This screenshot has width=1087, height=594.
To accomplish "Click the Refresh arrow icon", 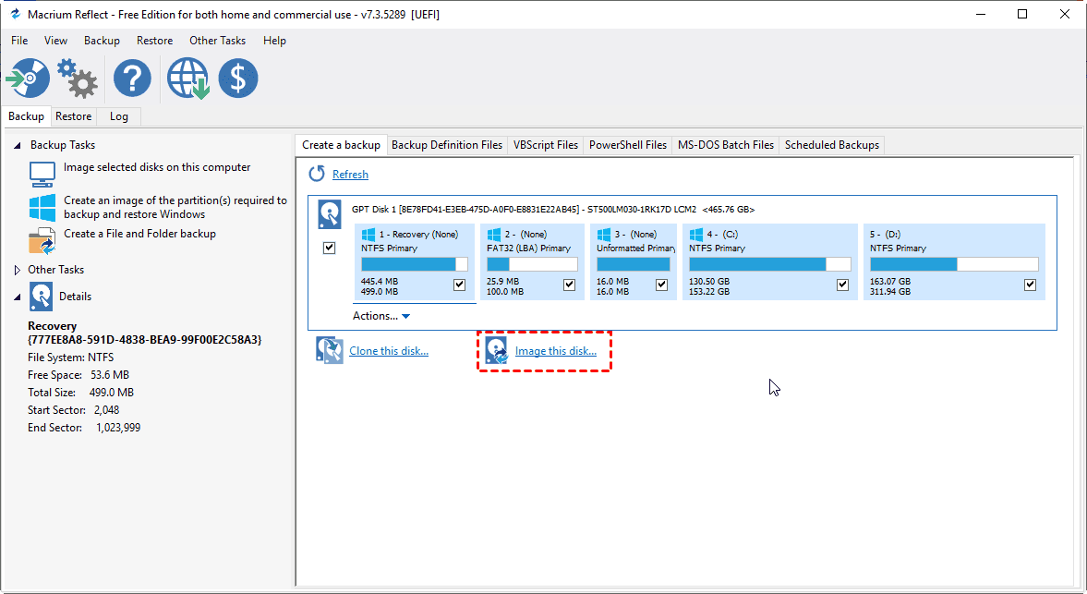I will coord(317,174).
